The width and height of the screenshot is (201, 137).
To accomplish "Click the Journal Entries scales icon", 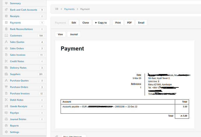I will (6, 119).
